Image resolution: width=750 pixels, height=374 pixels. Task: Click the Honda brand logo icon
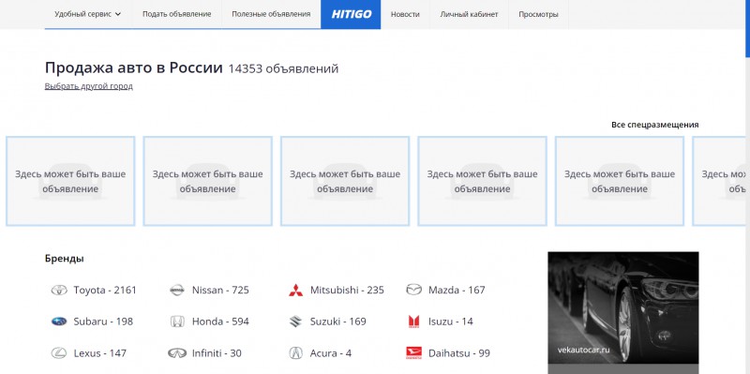[177, 322]
